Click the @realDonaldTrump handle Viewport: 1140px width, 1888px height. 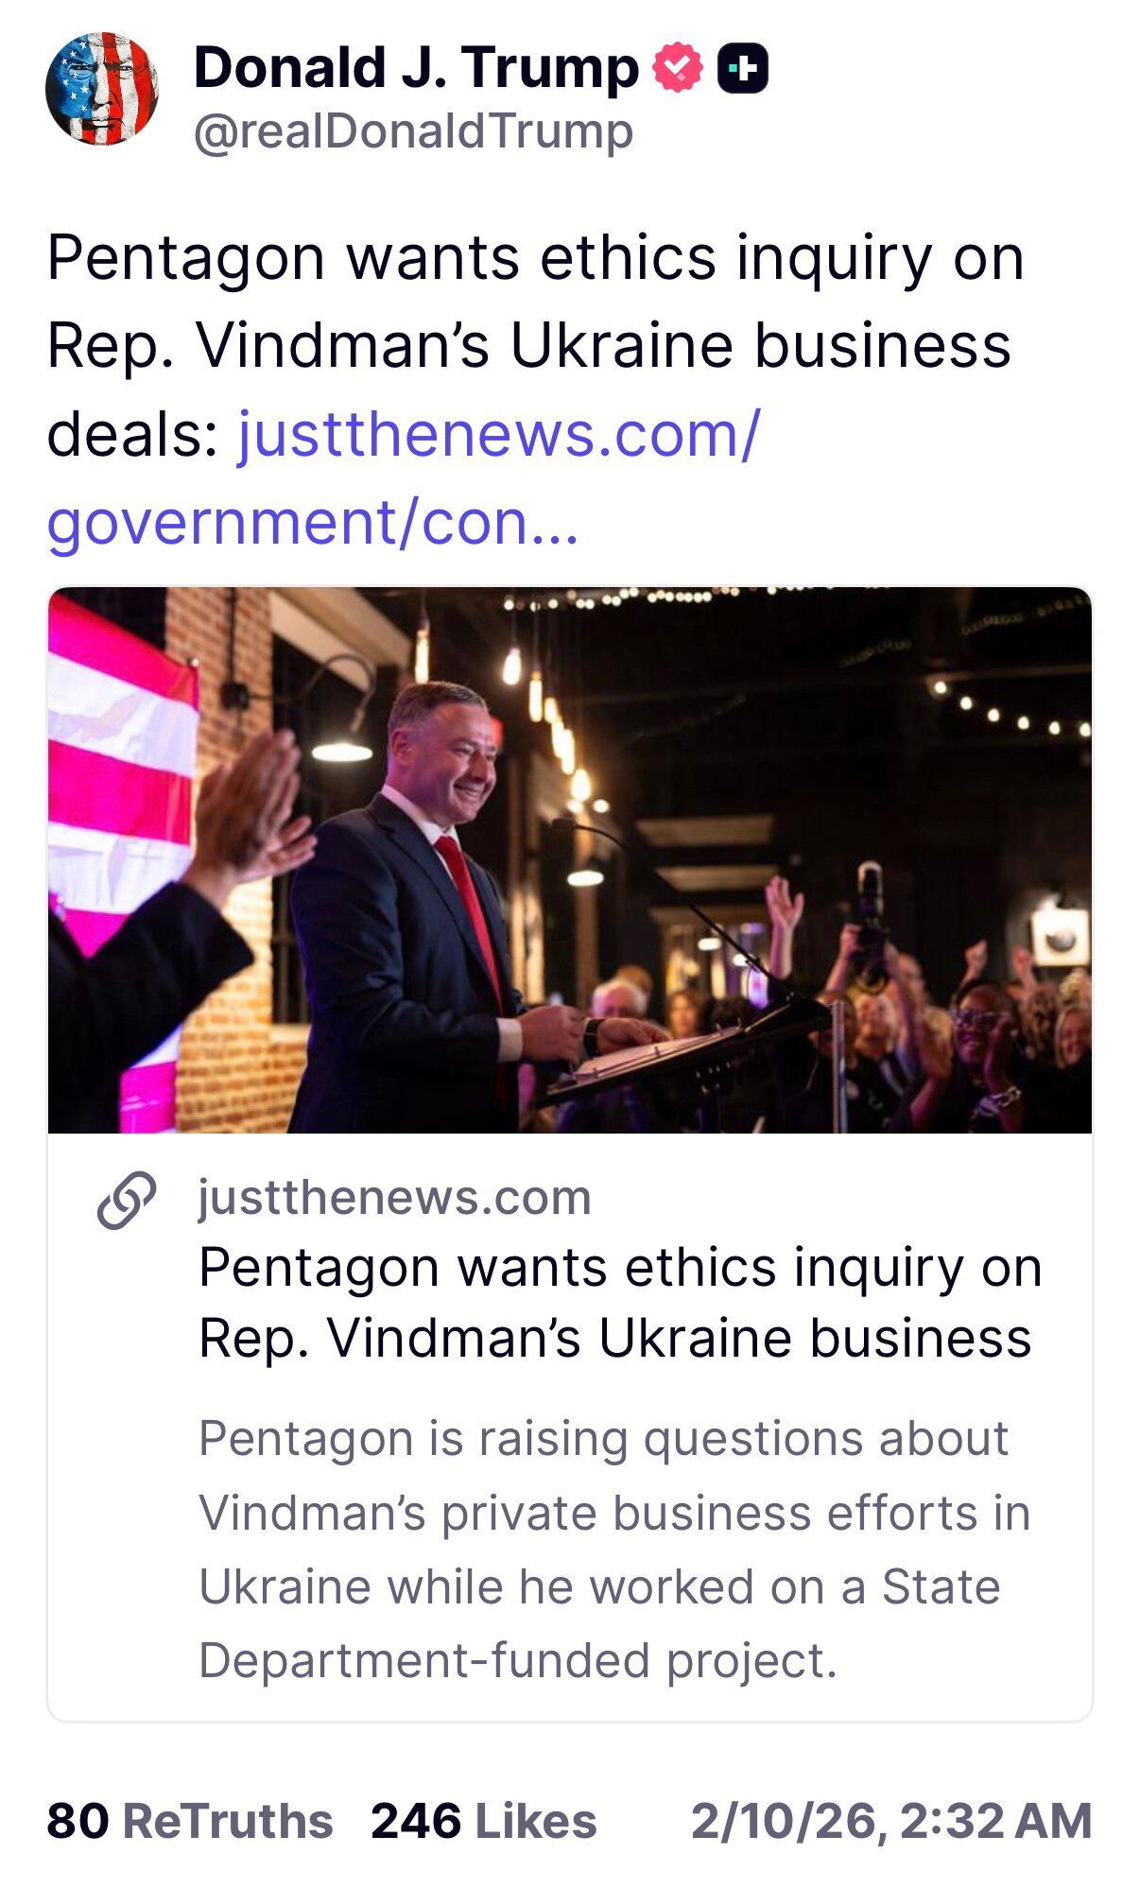(411, 133)
